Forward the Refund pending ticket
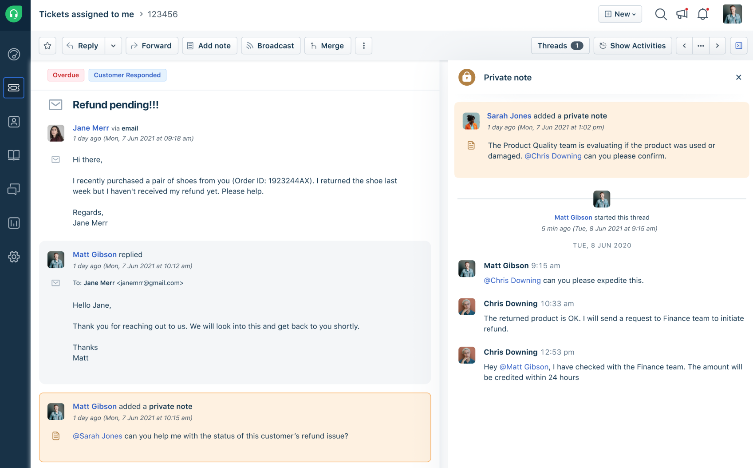Image resolution: width=753 pixels, height=468 pixels. 152,45
